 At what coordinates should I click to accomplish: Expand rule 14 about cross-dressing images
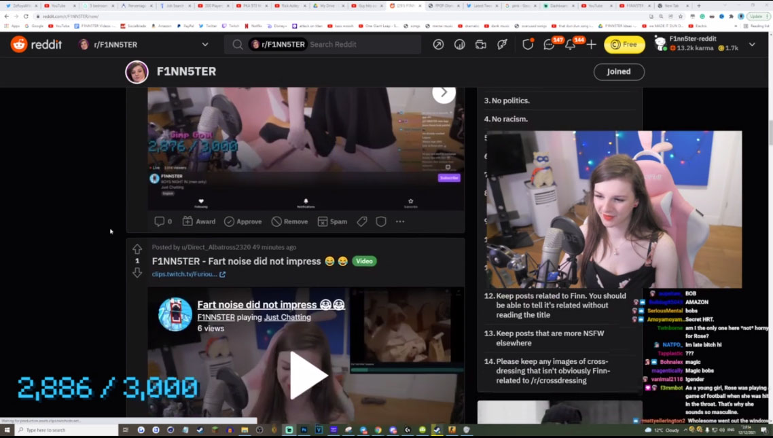(x=560, y=371)
